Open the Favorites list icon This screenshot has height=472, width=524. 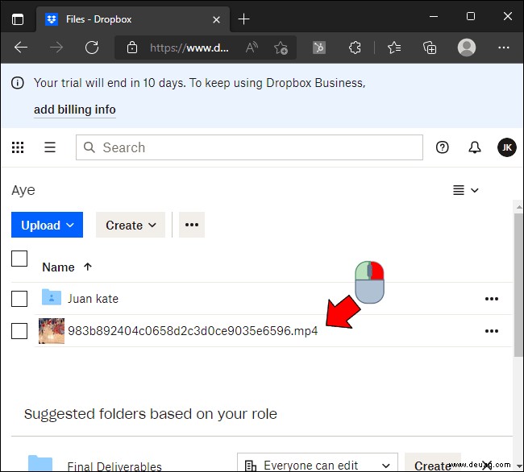tap(394, 48)
